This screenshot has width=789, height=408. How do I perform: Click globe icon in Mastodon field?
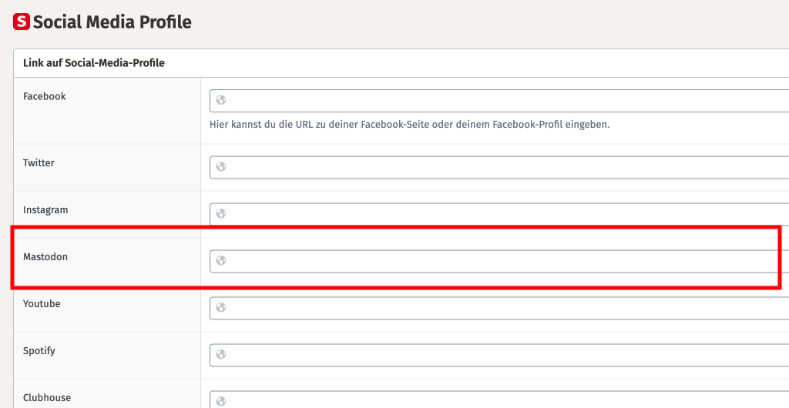point(220,261)
